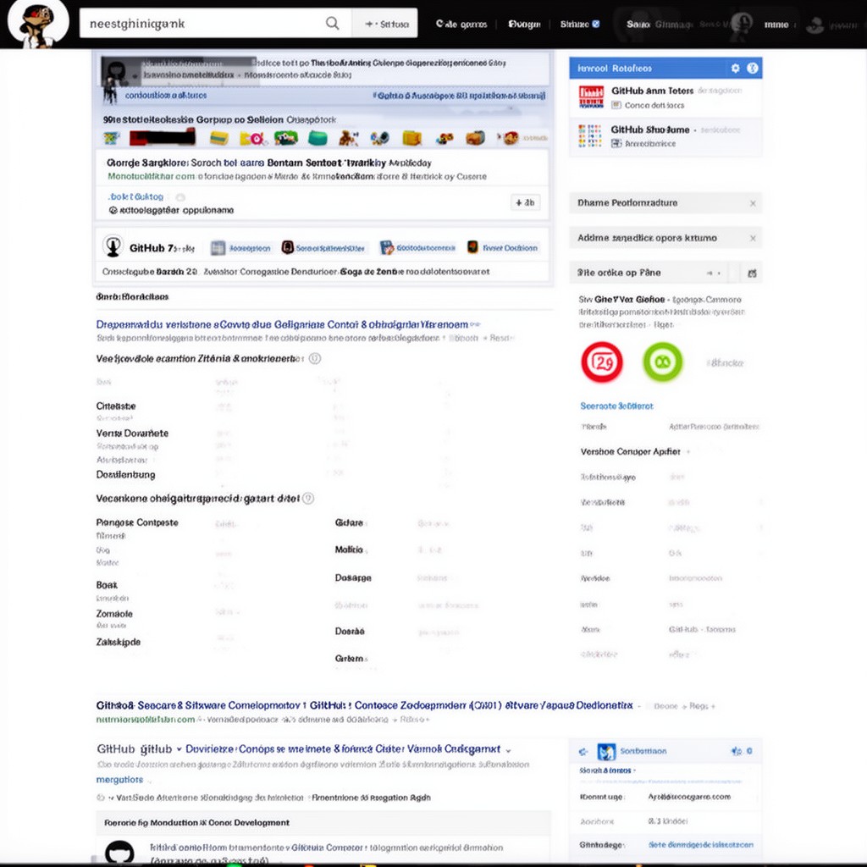Open the 'SoroorSpitiendStUlor' icon link
Viewport: 867px width, 867px height.
(x=323, y=248)
